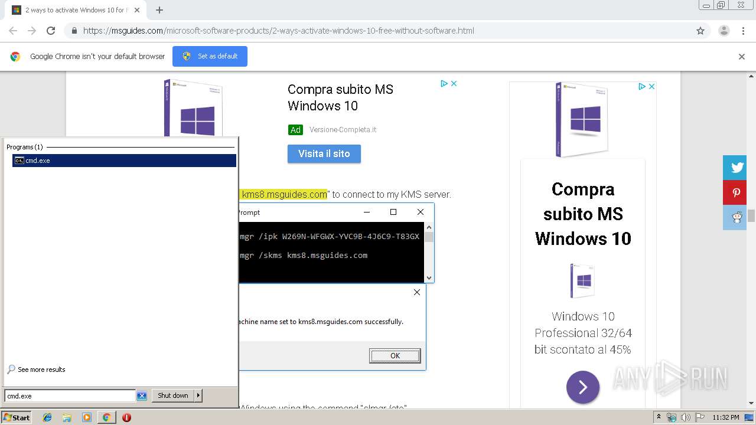Open 'Compra subito MS Windows 10' center ad headline
This screenshot has width=756, height=425.
click(x=340, y=97)
